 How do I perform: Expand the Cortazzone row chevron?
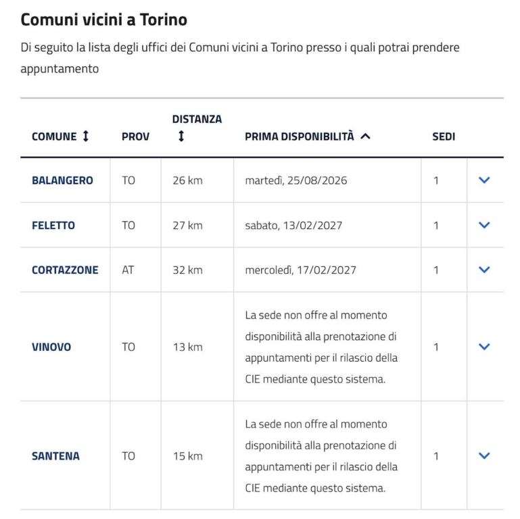[483, 270]
